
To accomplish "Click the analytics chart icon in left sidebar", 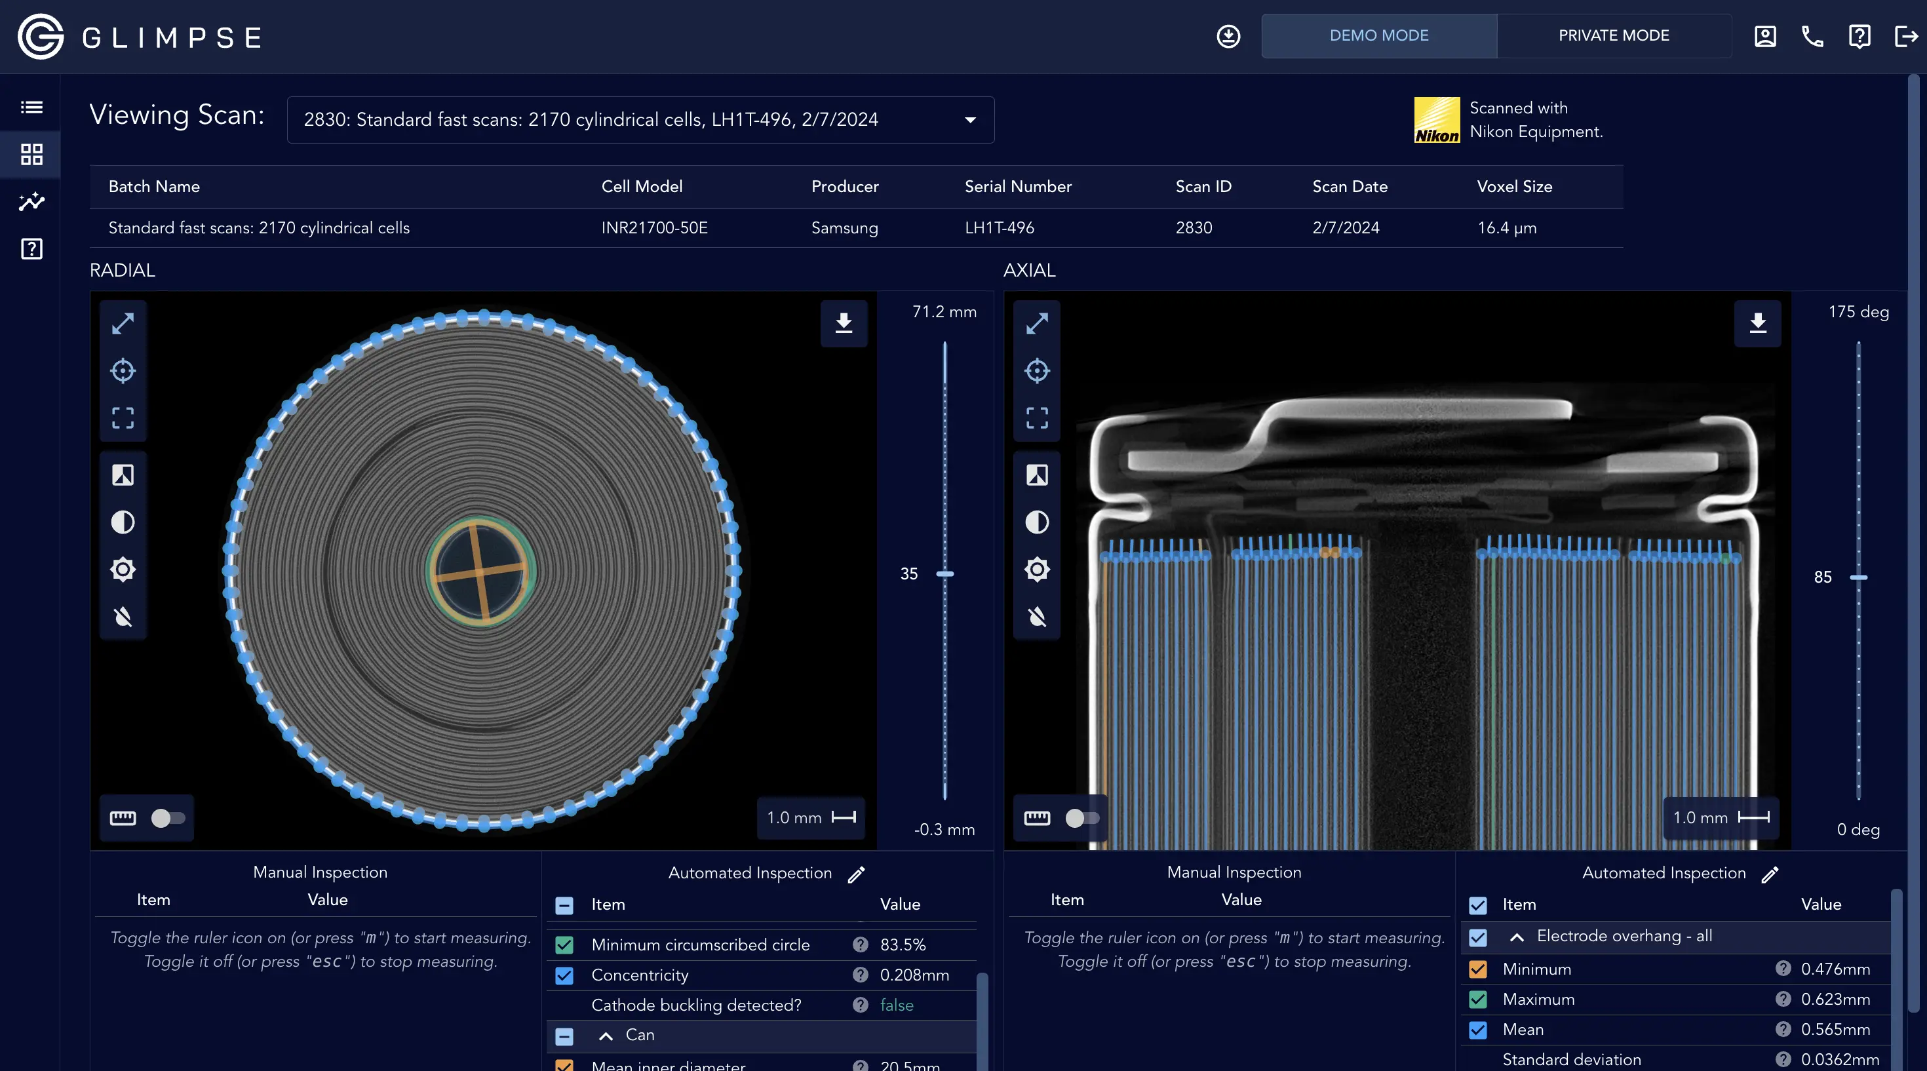I will coord(31,201).
